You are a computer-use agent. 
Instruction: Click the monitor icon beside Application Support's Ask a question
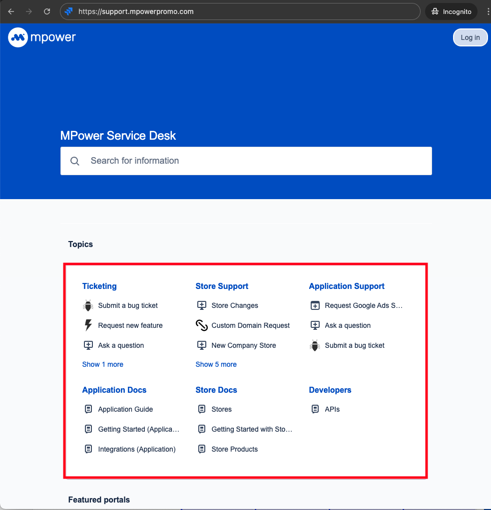pos(315,325)
